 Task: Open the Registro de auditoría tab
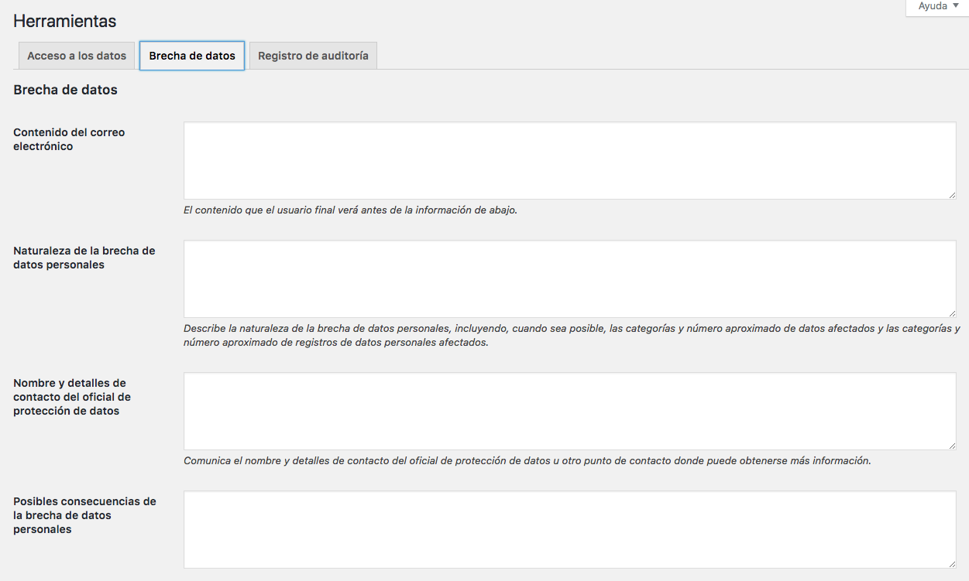(313, 56)
